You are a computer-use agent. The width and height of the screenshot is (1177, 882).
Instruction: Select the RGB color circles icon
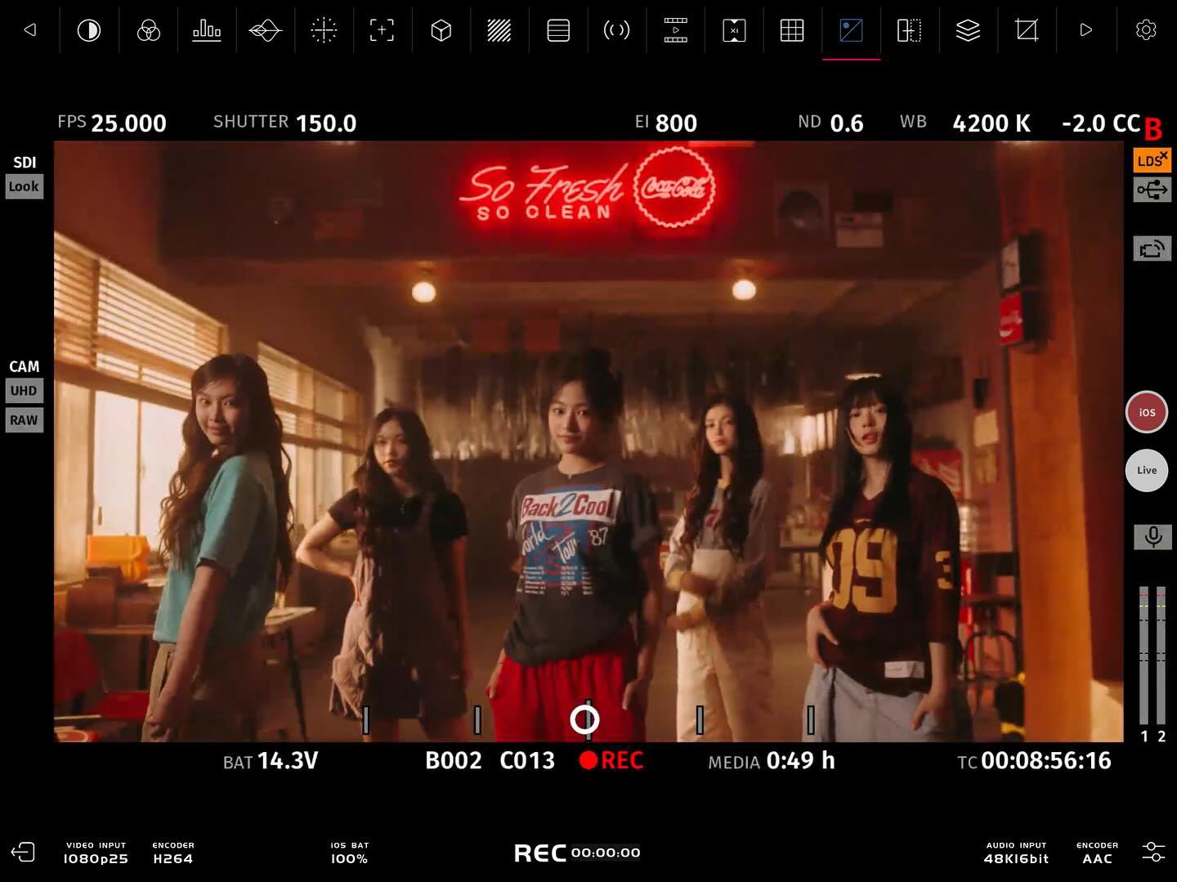click(x=148, y=31)
